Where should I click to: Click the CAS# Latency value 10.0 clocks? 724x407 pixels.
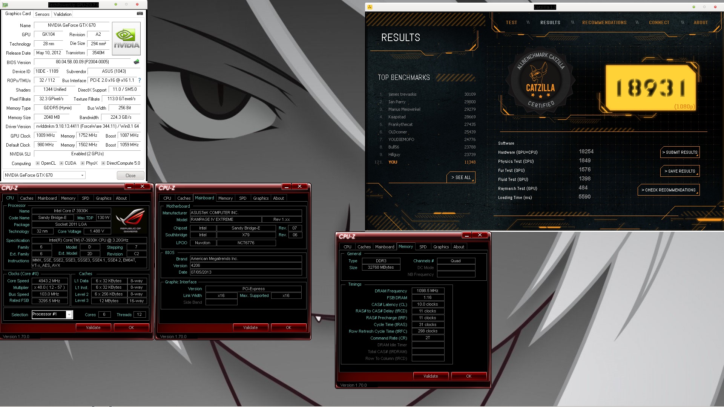pos(428,304)
